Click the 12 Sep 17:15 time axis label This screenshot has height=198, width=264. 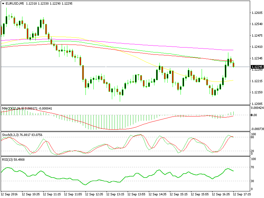(242, 194)
